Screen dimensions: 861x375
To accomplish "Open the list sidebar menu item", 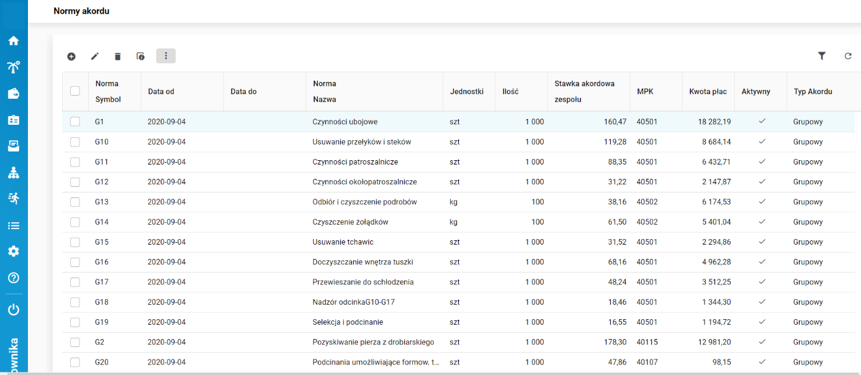I will [x=14, y=226].
